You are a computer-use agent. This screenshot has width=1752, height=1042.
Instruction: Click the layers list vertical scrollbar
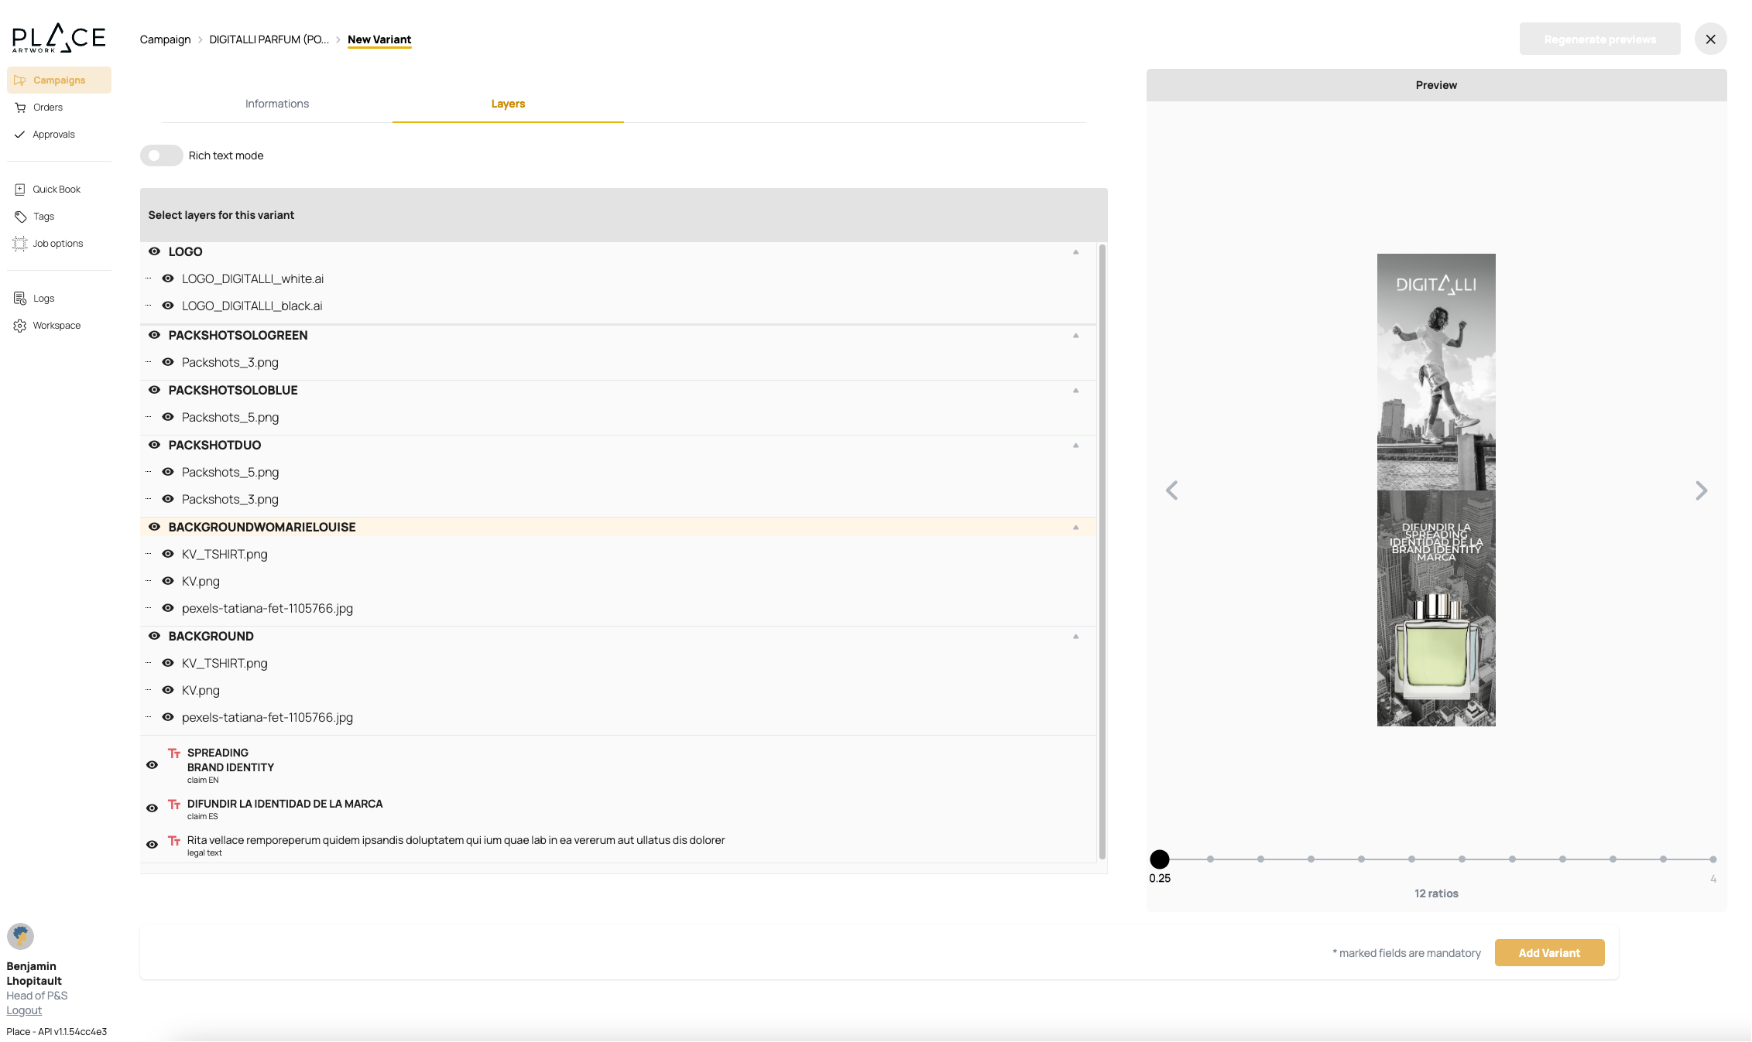1102,552
